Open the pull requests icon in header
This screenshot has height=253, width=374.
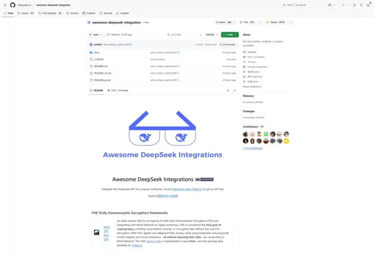pyautogui.click(x=361, y=5)
